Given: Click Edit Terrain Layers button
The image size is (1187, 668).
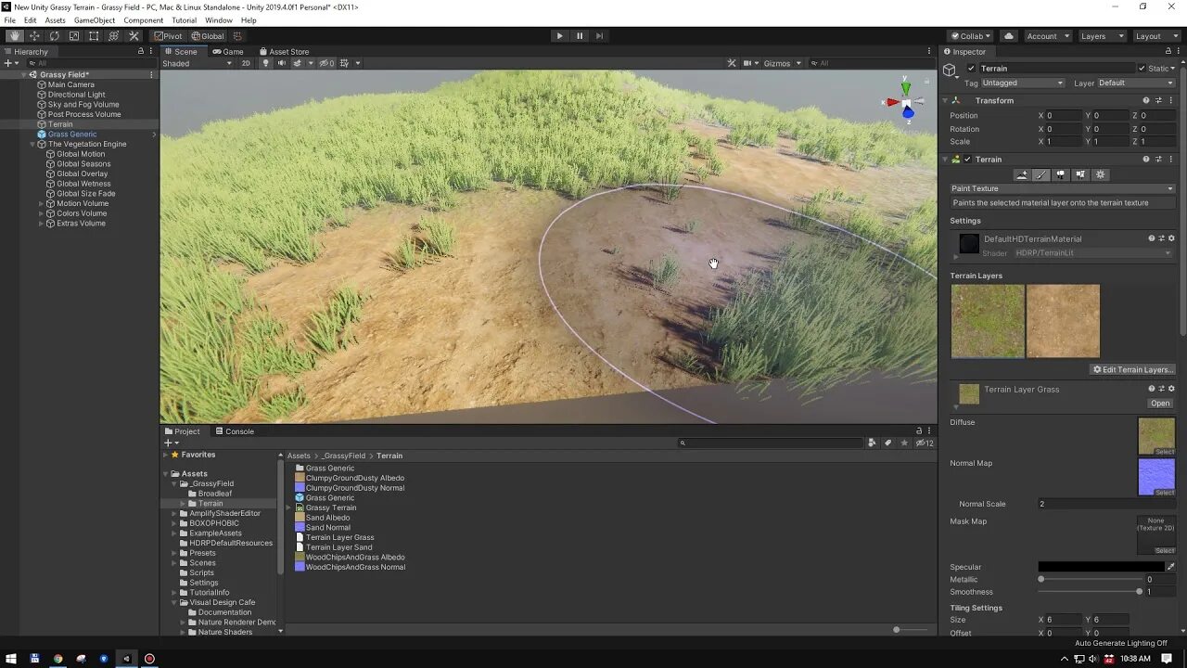Looking at the screenshot, I should (1132, 369).
